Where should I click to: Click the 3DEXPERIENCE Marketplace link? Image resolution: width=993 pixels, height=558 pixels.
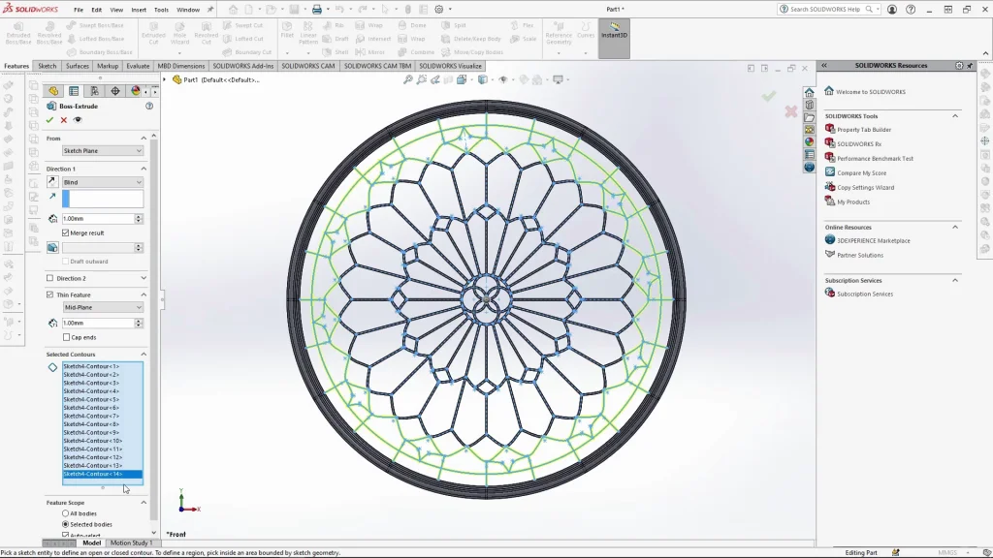click(x=873, y=240)
